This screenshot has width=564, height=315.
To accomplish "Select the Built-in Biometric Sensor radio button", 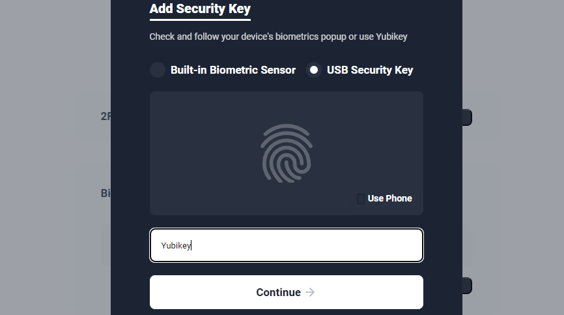I will (158, 70).
